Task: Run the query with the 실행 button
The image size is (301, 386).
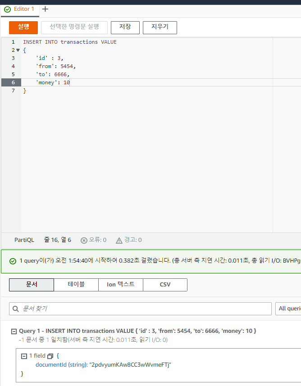Action: (x=23, y=27)
